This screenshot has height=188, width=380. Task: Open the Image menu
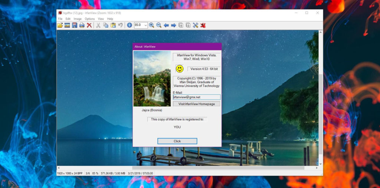point(78,19)
